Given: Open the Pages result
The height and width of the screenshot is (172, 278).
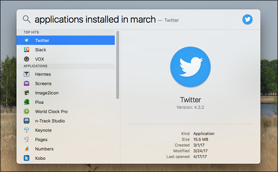Looking at the screenshot, I should click(x=65, y=139).
